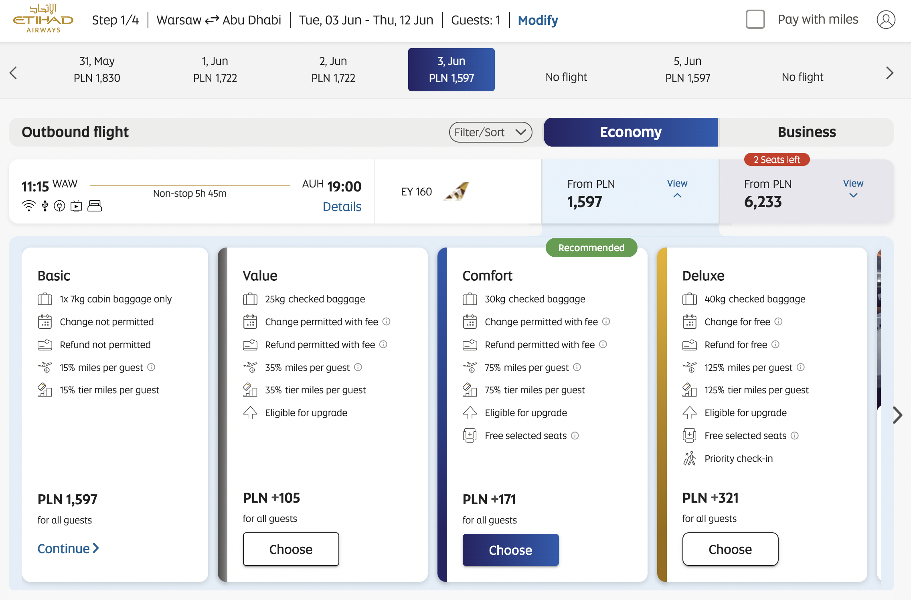
Task: Switch to the Business cabin tab
Action: [x=806, y=132]
